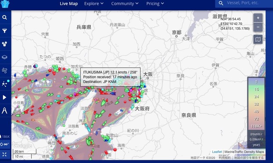Zoom out with the minus button
Image resolution: width=273 pixels, height=163 pixels.
coord(258,27)
